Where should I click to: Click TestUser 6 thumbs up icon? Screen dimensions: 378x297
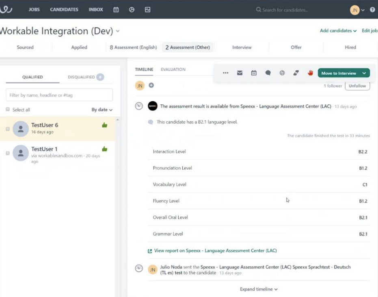point(104,125)
